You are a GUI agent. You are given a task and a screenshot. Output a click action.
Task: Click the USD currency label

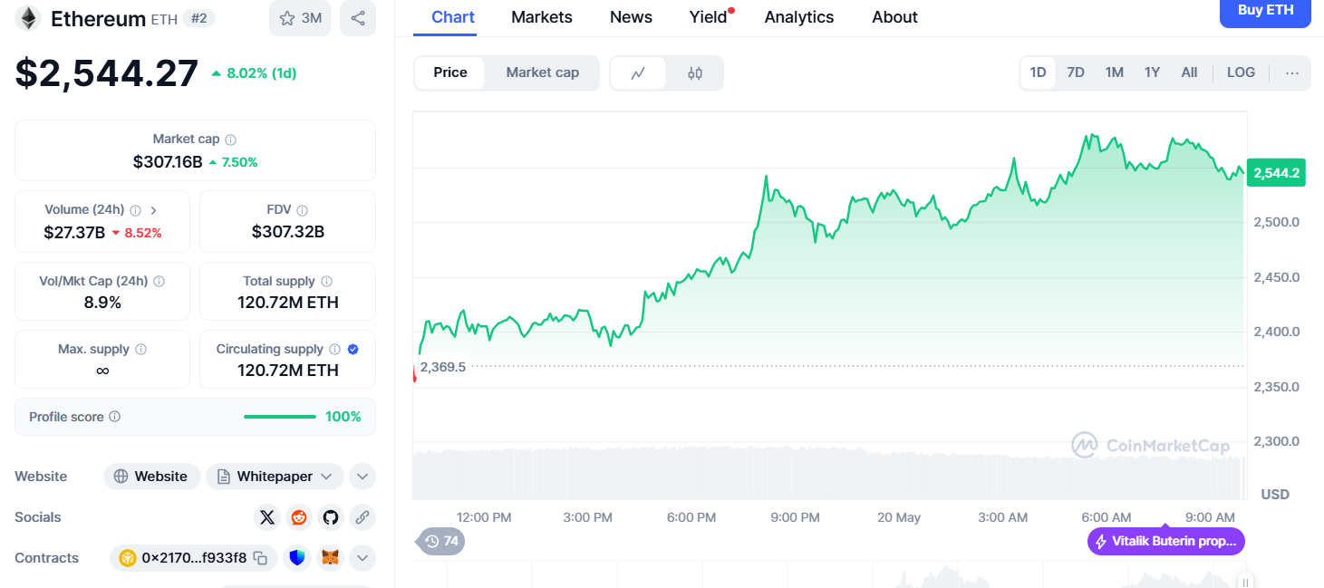[1275, 494]
